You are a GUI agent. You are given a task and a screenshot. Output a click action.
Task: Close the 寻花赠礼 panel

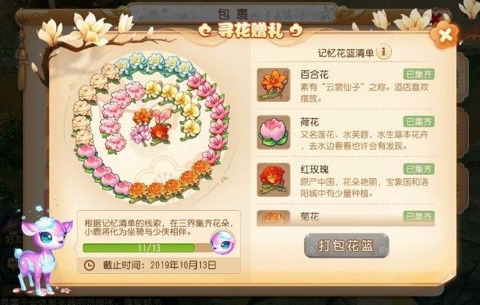[445, 34]
